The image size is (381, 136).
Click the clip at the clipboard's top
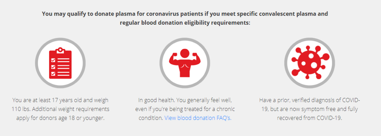click(x=60, y=50)
